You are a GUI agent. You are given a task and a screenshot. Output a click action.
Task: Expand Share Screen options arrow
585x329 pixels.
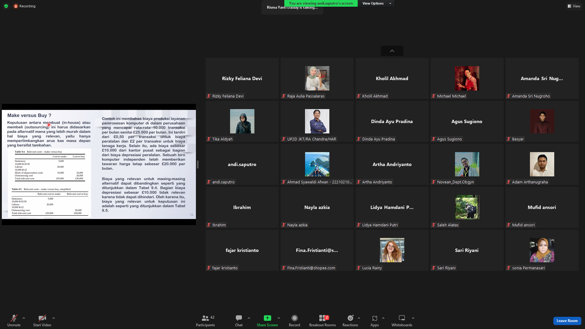(279, 318)
